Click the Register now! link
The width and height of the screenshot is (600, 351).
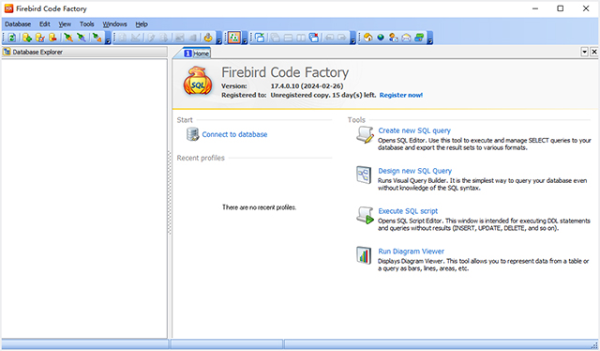(x=401, y=95)
